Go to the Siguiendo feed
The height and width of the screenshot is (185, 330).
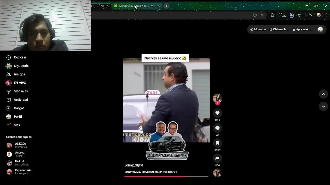(17, 66)
